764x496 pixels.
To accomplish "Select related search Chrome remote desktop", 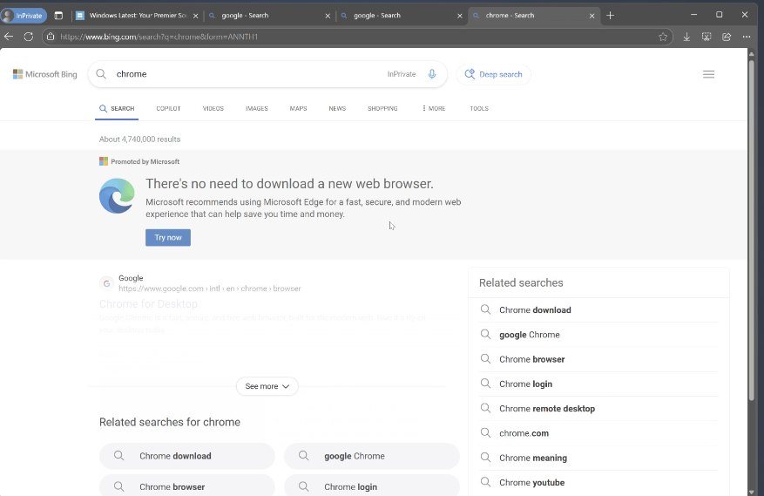I will coord(598,409).
